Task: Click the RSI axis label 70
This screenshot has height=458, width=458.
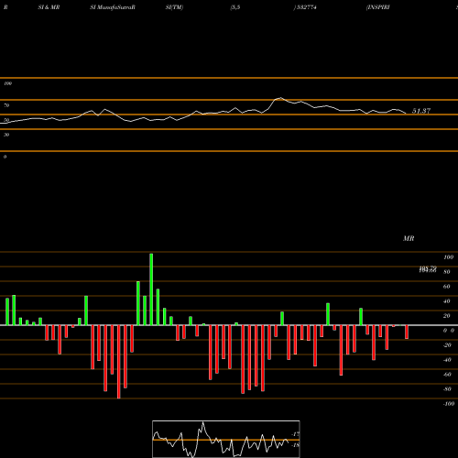Action: pyautogui.click(x=6, y=105)
